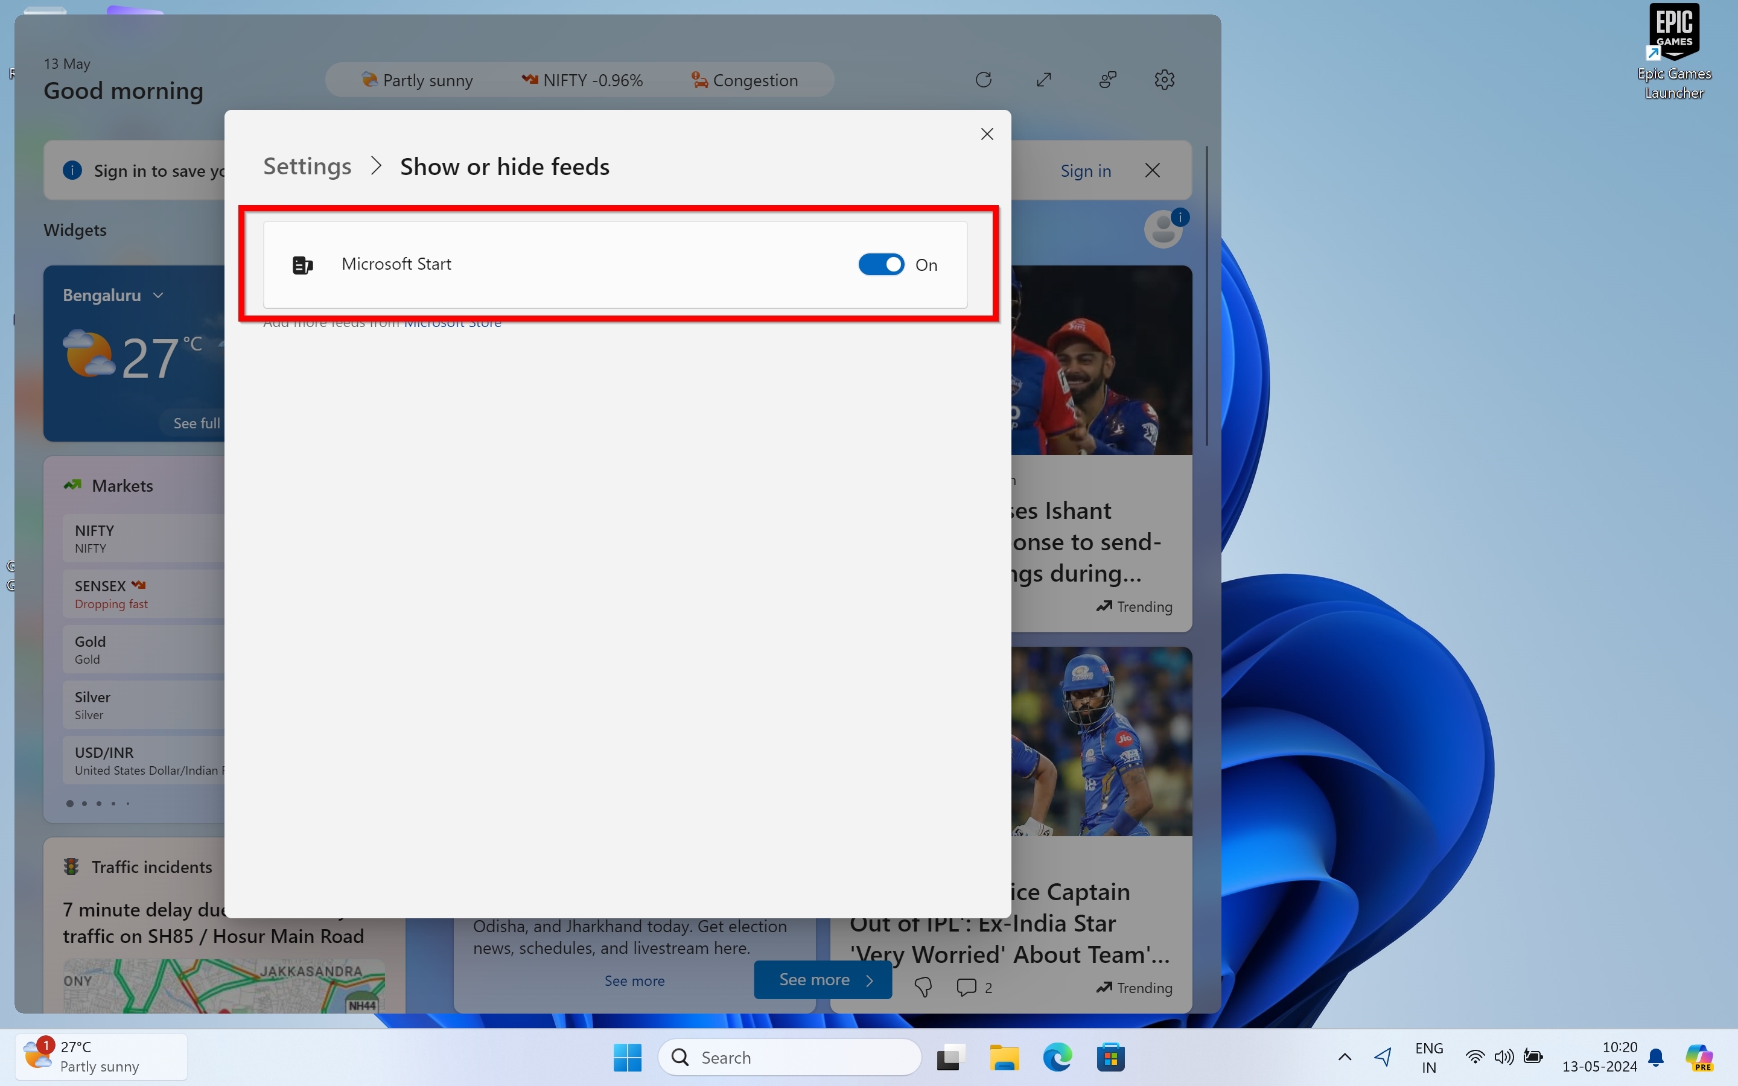This screenshot has height=1086, width=1738.
Task: Click the taskbar Search box
Action: pos(790,1057)
